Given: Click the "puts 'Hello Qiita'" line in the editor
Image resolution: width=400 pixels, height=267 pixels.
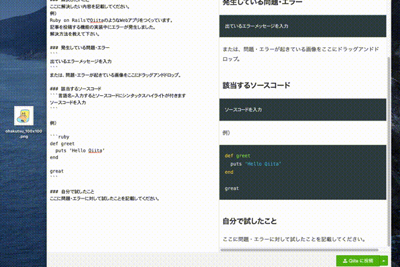Looking at the screenshot, I should (80, 150).
